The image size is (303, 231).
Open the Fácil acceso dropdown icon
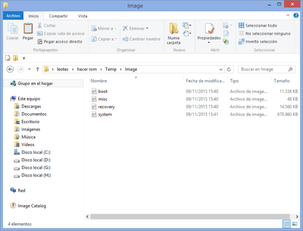(187, 33)
